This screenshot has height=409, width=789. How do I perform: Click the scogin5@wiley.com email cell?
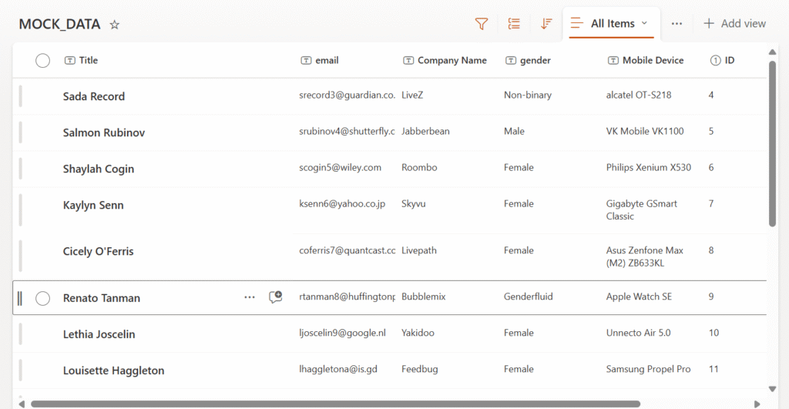click(340, 167)
